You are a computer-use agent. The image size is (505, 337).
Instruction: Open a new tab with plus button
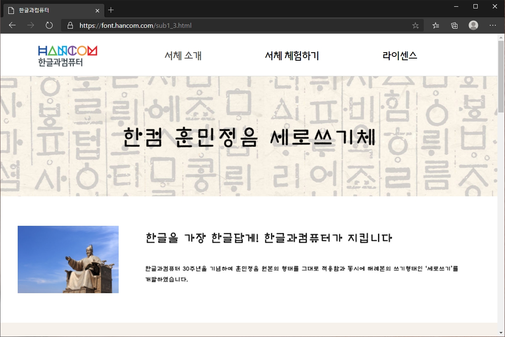pos(111,10)
